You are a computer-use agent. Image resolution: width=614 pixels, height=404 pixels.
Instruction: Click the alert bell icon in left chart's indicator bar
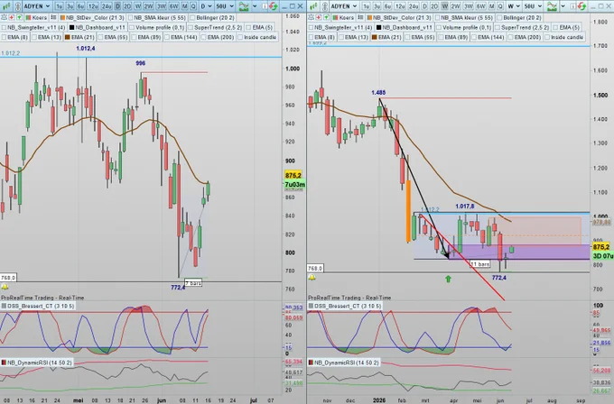click(4, 18)
